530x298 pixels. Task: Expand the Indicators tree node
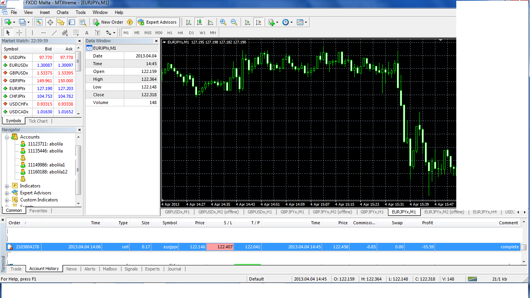click(x=7, y=186)
